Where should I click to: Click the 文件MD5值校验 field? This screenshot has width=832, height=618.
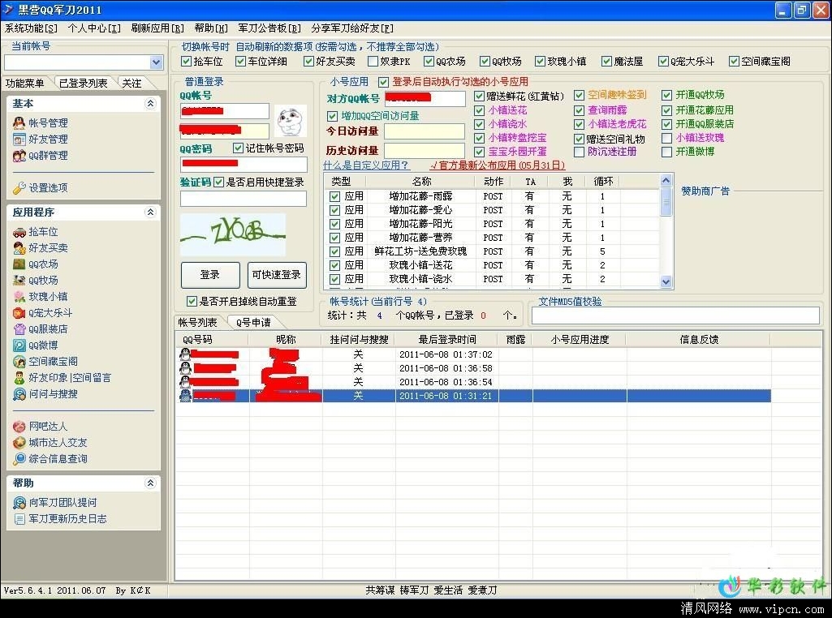(x=675, y=315)
